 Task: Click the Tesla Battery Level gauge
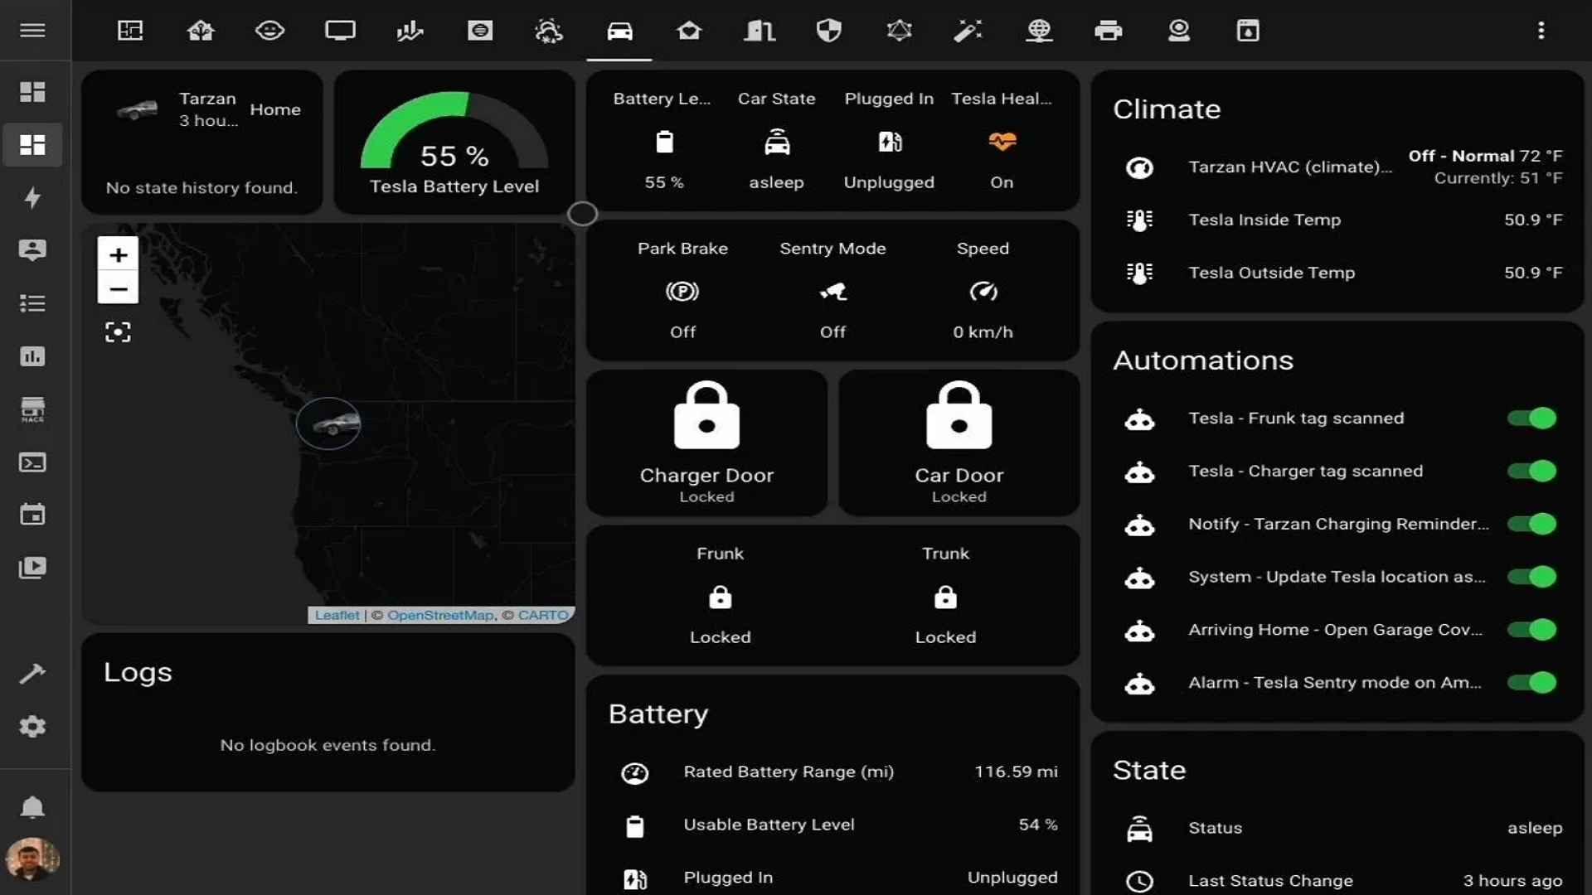[454, 143]
